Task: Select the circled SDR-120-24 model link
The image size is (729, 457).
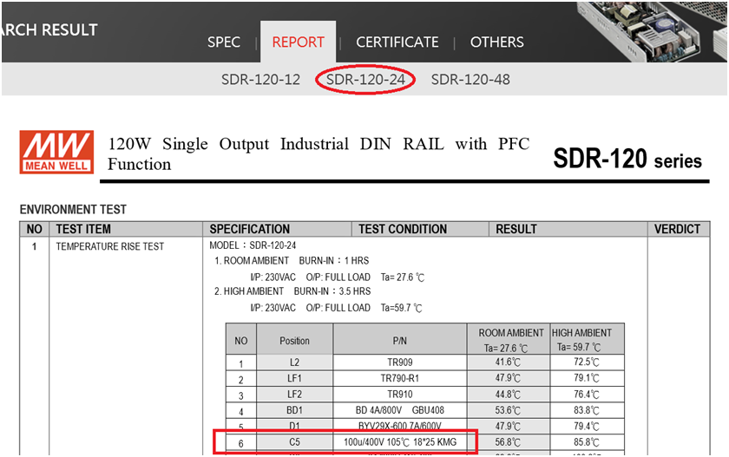Action: [365, 80]
